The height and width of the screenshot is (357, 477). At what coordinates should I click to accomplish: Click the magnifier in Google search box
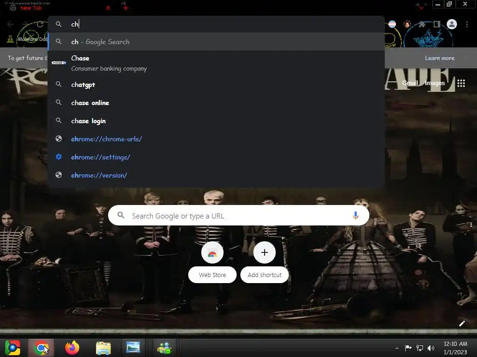coord(121,215)
